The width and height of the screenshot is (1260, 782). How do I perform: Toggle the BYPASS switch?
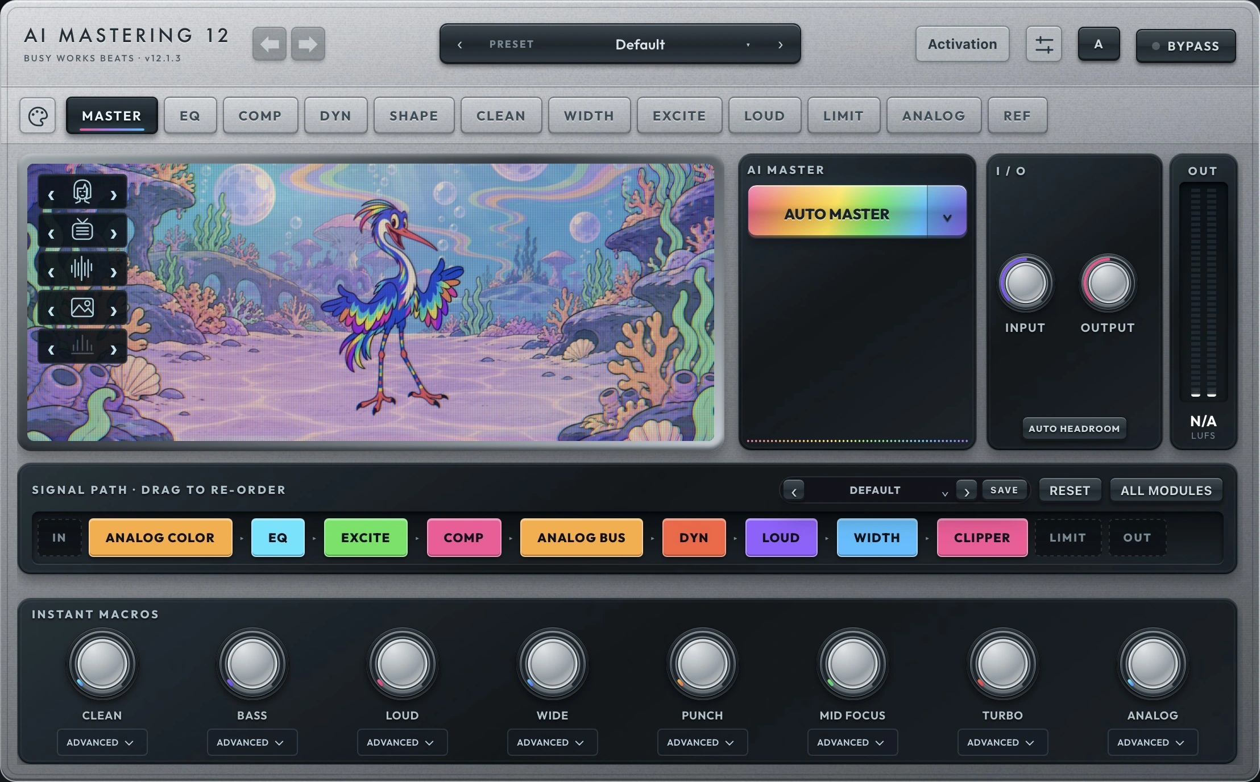1186,46
